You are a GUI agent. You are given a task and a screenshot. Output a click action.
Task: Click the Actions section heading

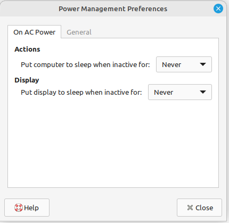pos(27,49)
